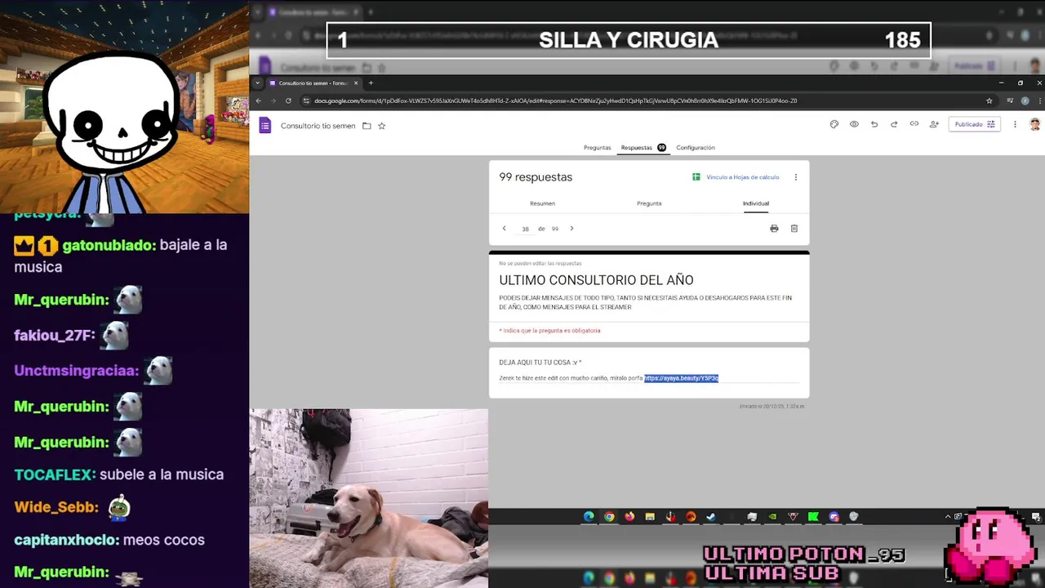Star the Consultorio tio semen form
Viewport: 1045px width, 588px height.
(381, 126)
